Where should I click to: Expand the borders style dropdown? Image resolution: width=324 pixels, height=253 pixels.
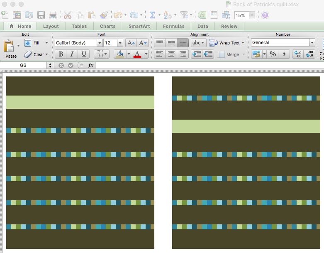106,54
